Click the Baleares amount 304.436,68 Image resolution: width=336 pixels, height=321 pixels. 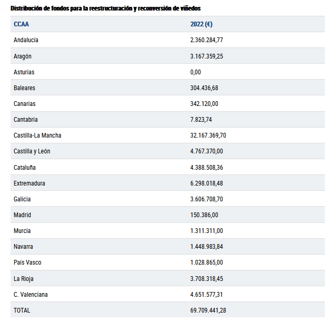point(204,88)
